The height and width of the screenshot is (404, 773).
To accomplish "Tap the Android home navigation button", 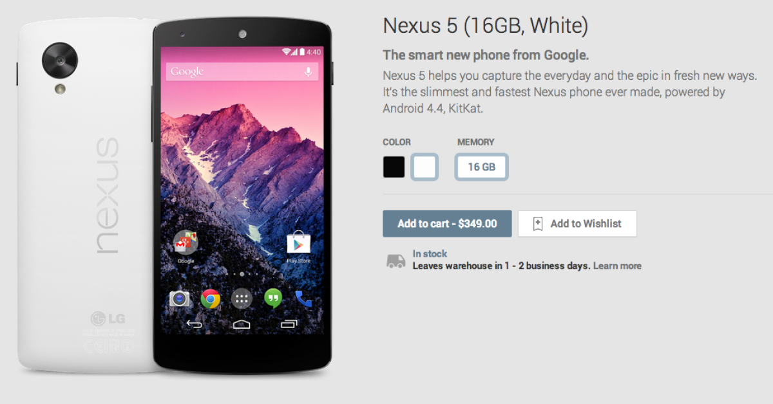I will click(x=242, y=324).
